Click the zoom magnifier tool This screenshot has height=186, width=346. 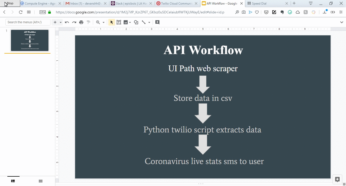click(x=98, y=22)
